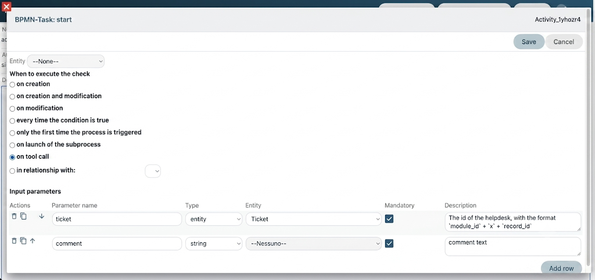
Task: Open Type dropdown for ticket row
Action: [214, 220]
